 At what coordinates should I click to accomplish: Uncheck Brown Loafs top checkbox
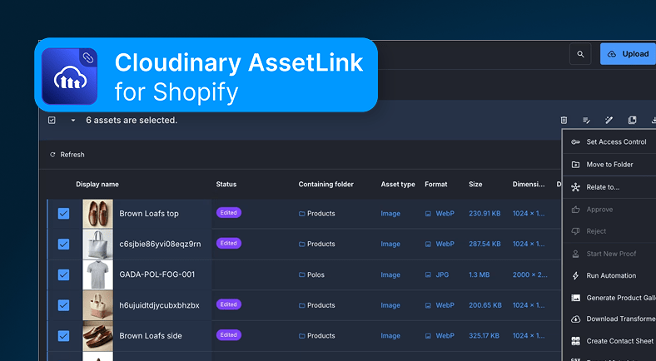63,214
